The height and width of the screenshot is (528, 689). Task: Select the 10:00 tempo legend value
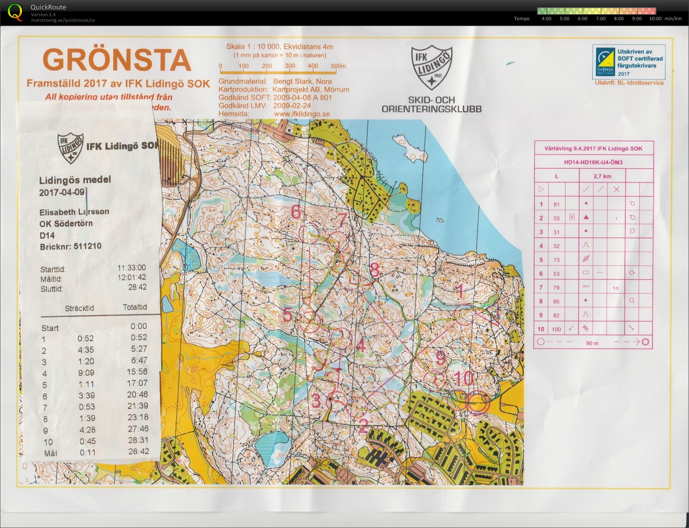pyautogui.click(x=655, y=18)
